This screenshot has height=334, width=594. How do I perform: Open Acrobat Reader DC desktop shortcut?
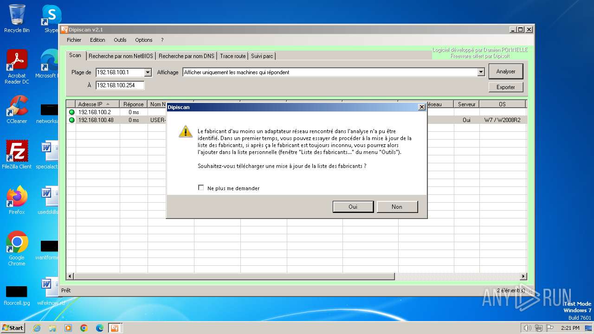tap(17, 67)
